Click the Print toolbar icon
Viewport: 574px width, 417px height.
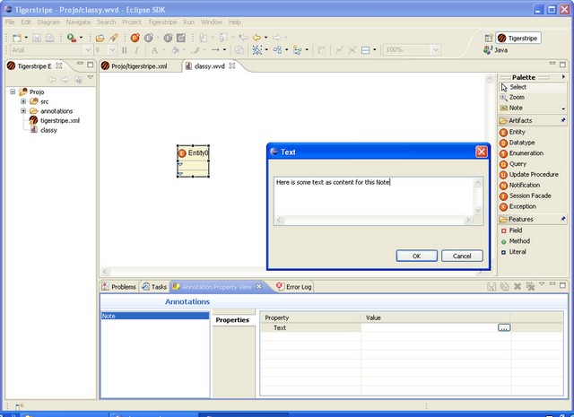pos(49,38)
